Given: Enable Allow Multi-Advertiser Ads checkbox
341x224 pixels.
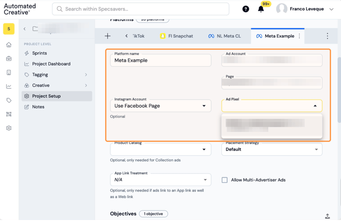Looking at the screenshot, I should 224,180.
